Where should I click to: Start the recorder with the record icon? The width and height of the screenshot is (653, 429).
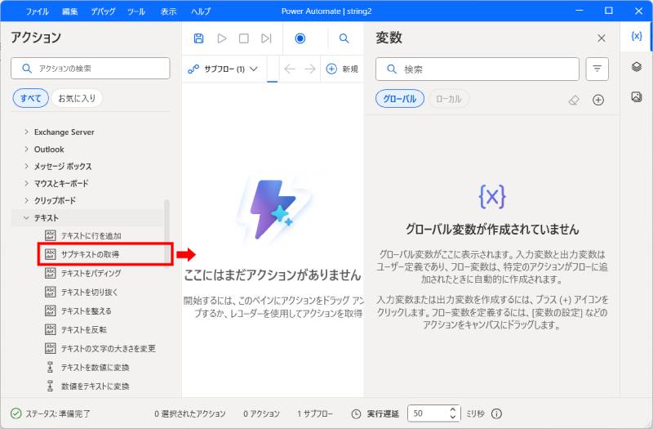click(300, 38)
